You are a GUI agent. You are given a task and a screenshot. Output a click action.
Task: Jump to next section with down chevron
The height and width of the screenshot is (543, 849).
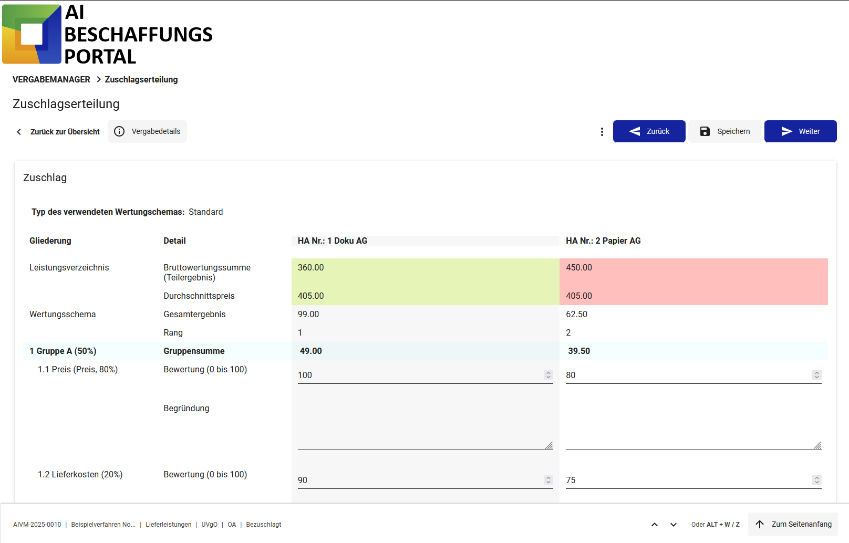pos(673,525)
